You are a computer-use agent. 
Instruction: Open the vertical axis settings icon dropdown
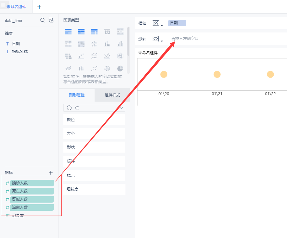click(x=158, y=39)
